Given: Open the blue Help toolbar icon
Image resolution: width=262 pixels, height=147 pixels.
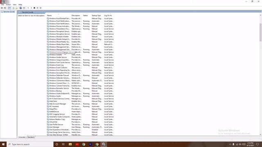Looking at the screenshot, I should coord(20,8).
